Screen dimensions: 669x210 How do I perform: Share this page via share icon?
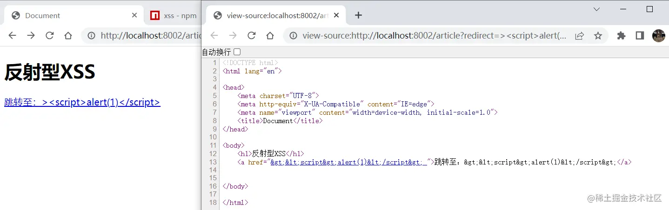tap(580, 35)
